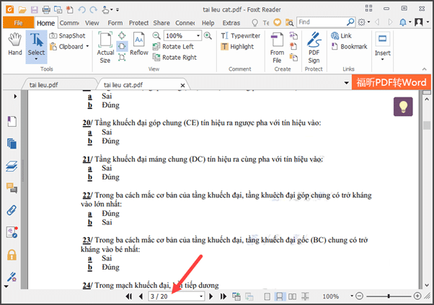
Task: Expand the zoom percentage dropdown in ribbon
Action: (x=199, y=35)
